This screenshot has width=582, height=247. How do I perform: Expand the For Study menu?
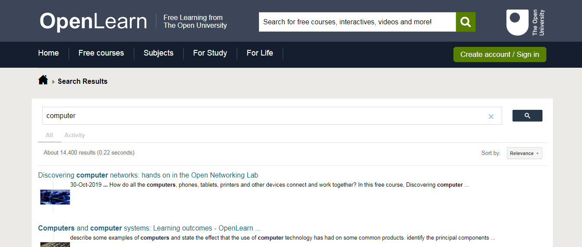pyautogui.click(x=210, y=53)
